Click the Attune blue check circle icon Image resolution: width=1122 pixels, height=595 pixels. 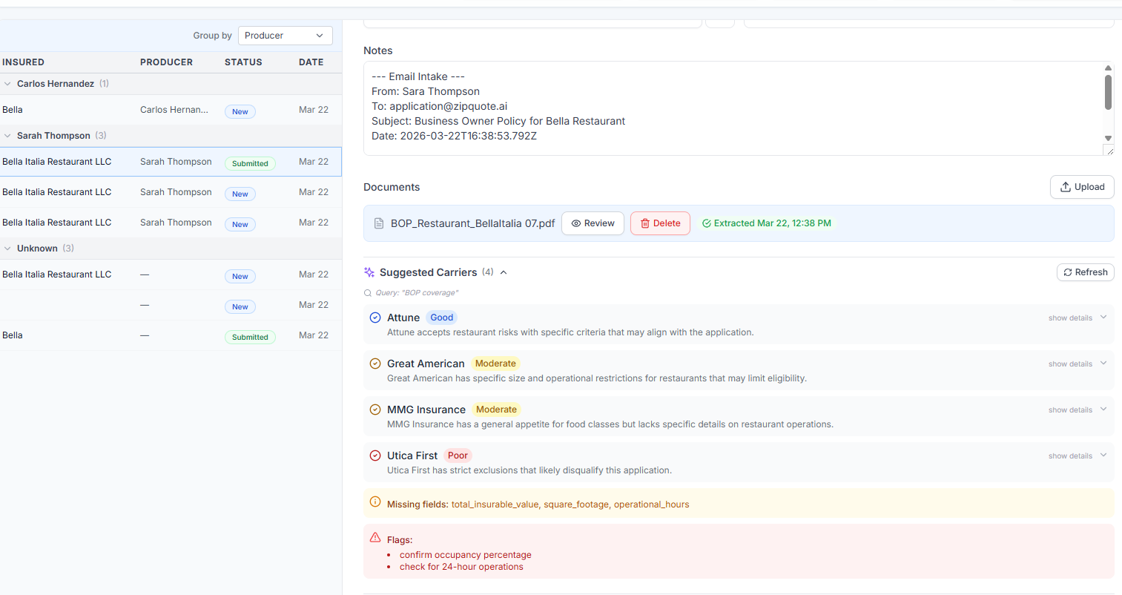[x=375, y=318]
